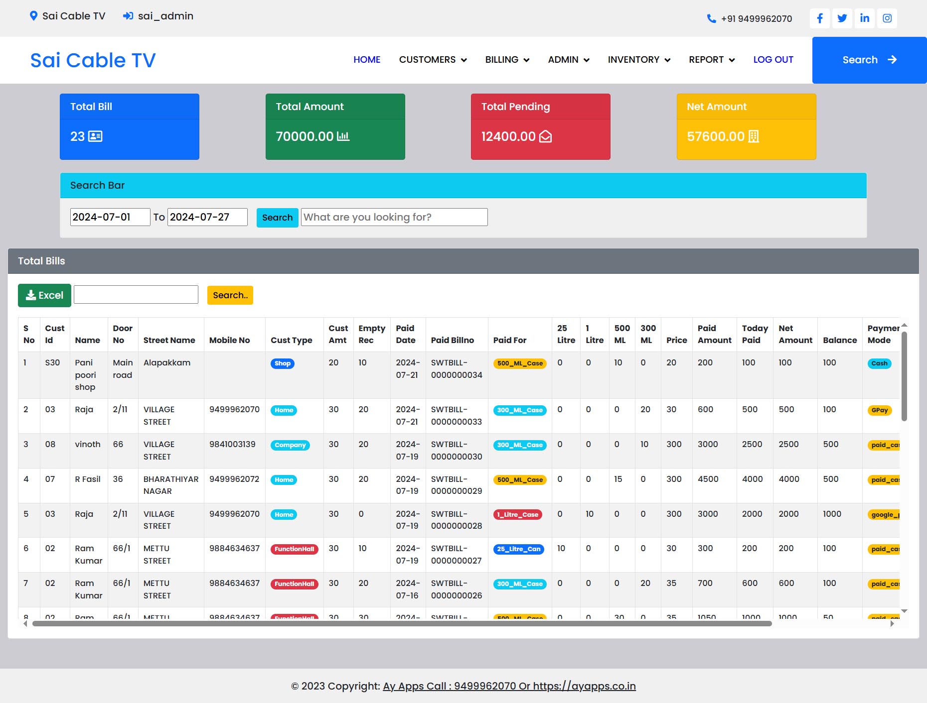Focus the 'What are you looking for?' field
This screenshot has height=703, width=927.
tap(394, 217)
